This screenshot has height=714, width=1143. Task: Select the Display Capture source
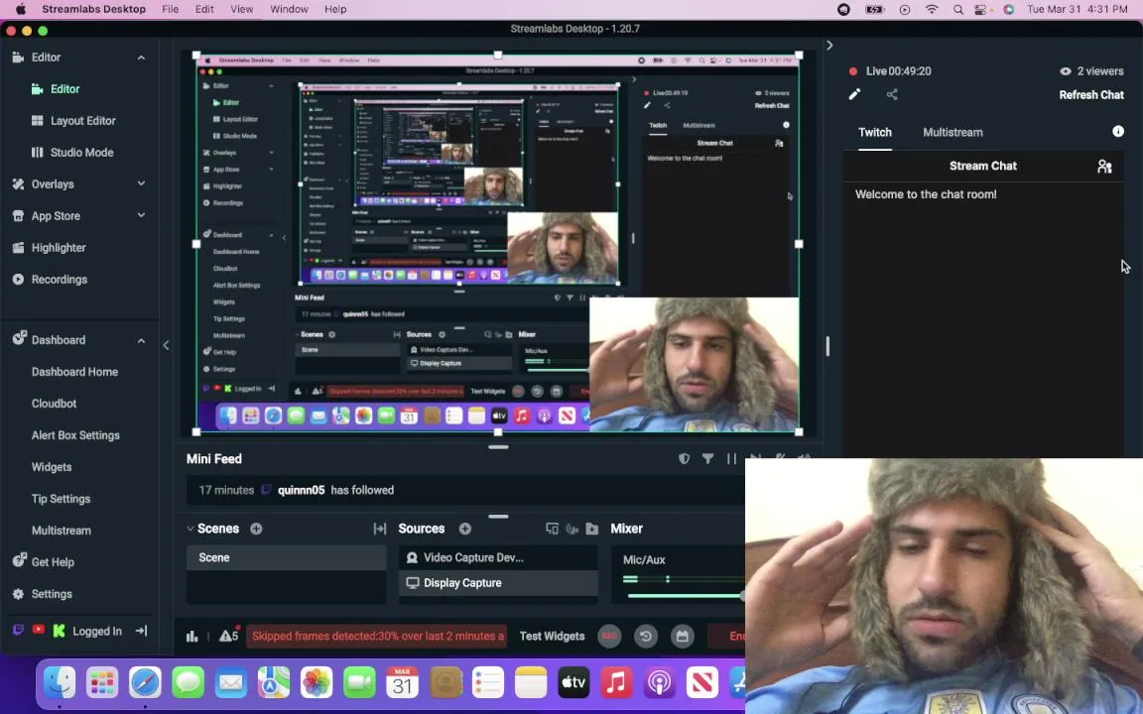click(x=499, y=583)
